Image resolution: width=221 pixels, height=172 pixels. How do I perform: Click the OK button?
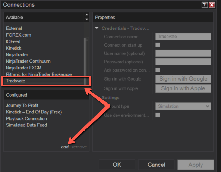117,165
